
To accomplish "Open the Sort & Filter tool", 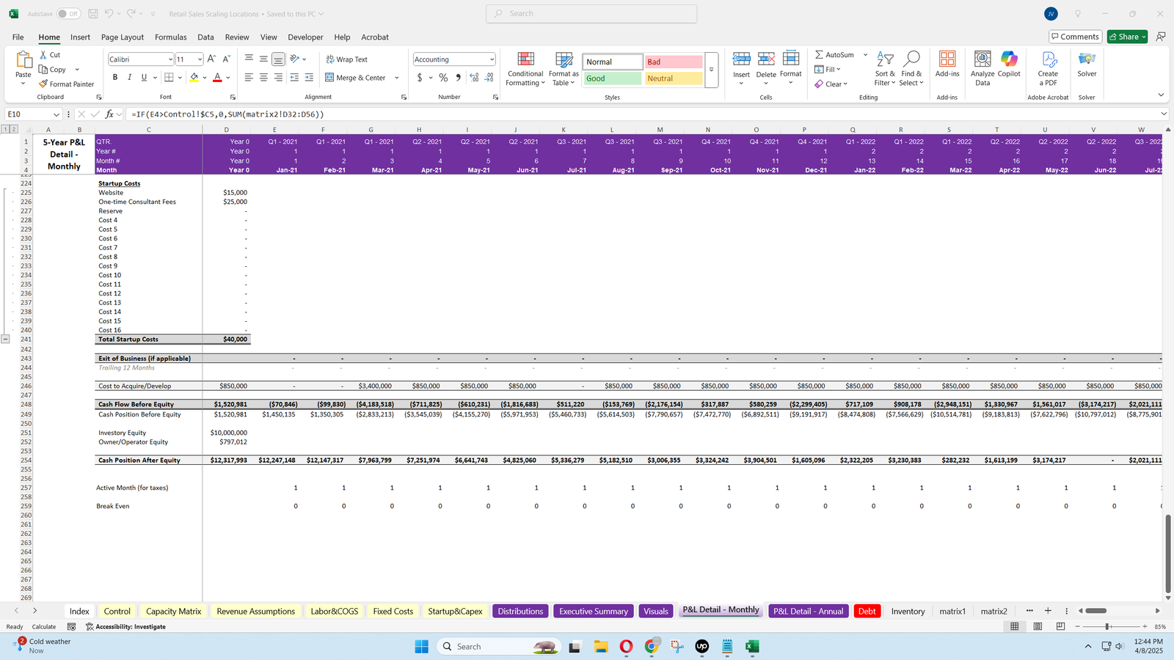I will coord(885,60).
